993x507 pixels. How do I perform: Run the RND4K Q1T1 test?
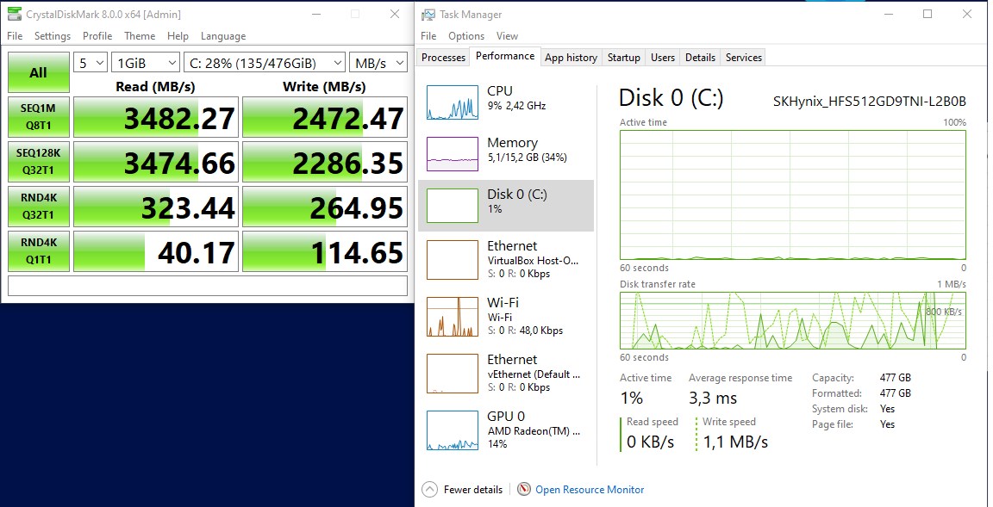(40, 251)
